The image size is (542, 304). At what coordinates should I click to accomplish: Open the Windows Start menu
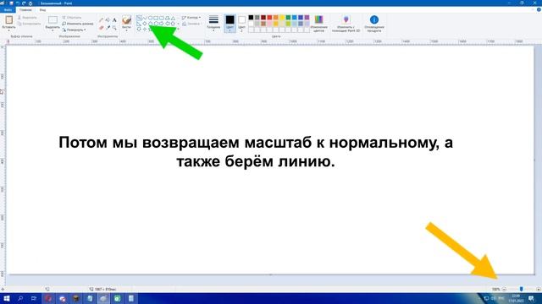pos(6,298)
